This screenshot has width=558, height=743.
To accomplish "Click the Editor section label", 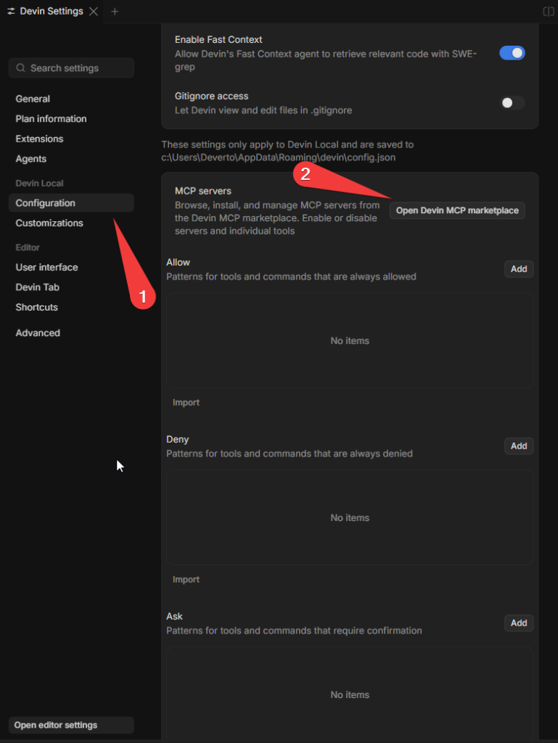I will pyautogui.click(x=28, y=247).
